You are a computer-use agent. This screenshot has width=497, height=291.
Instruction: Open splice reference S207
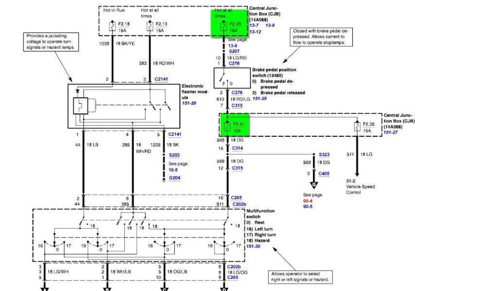235,51
